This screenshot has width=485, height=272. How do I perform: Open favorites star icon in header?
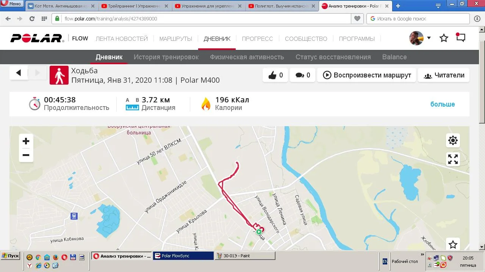(x=444, y=38)
